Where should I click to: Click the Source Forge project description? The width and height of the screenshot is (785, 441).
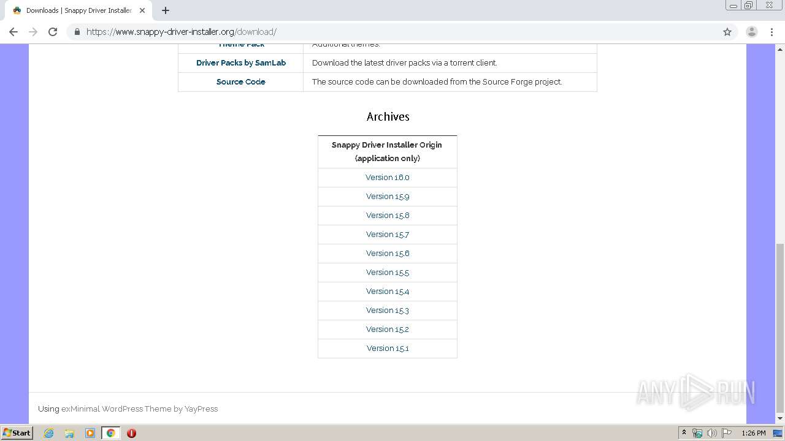[x=437, y=81]
